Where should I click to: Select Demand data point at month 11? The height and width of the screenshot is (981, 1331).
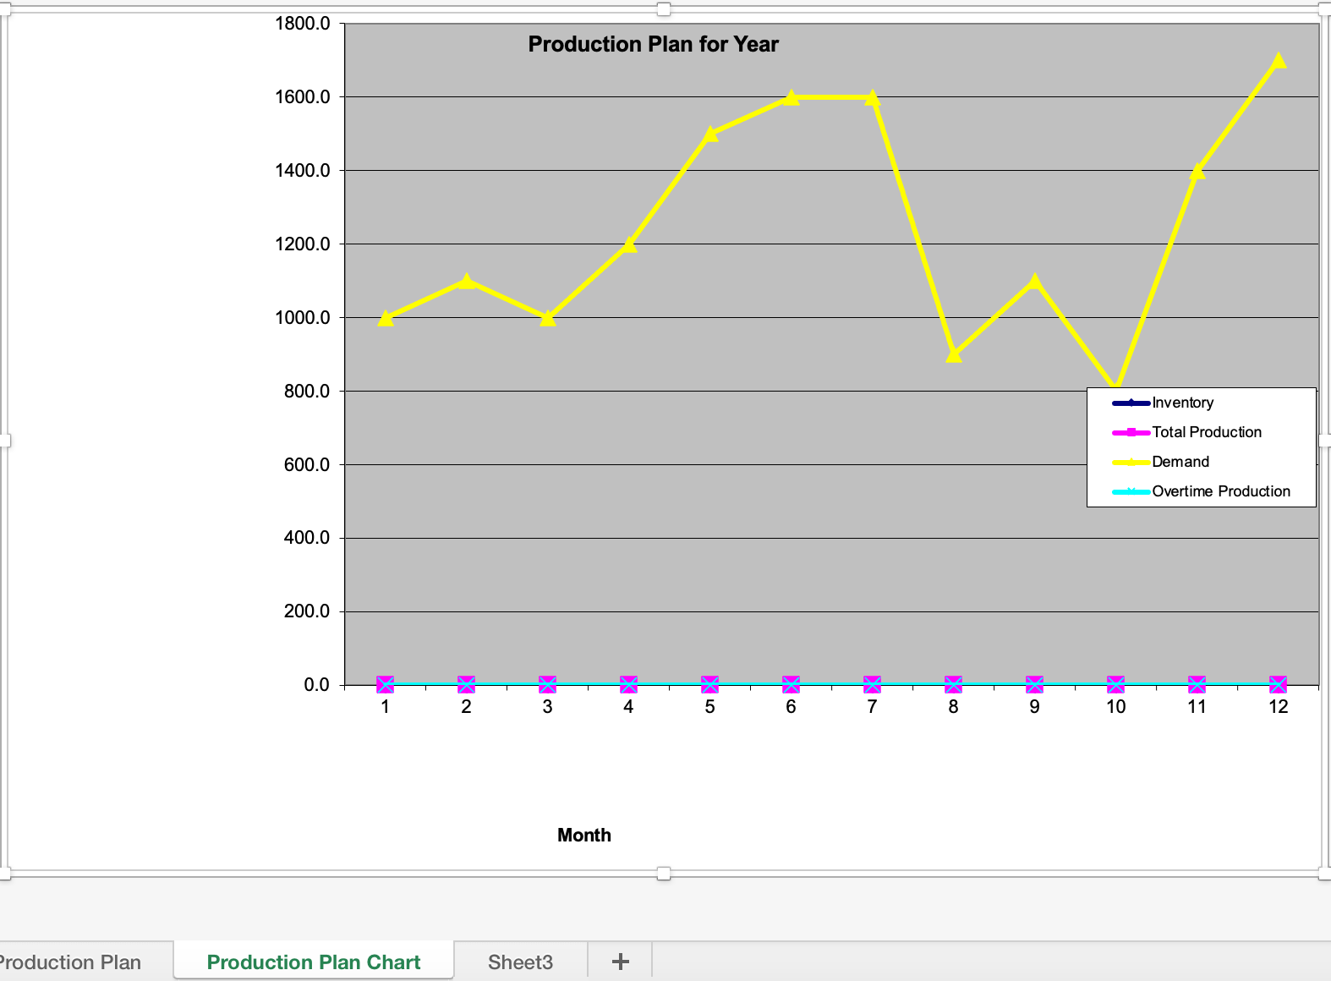tap(1197, 171)
